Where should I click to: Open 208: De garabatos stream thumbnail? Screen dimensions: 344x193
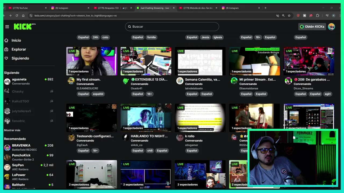click(309, 61)
